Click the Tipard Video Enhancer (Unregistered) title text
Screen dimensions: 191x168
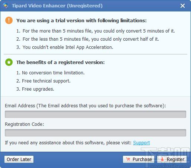57,6
